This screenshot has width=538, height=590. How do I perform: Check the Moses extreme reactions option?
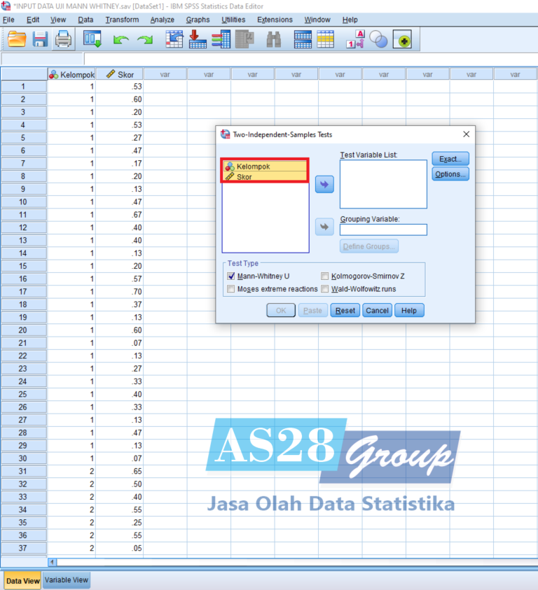click(x=231, y=289)
